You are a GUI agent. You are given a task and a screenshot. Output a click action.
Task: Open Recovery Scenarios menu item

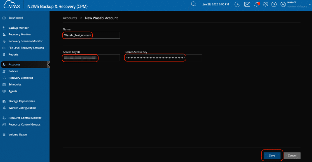(x=21, y=78)
